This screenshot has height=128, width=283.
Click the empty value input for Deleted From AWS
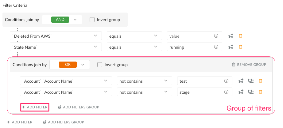coord(194,36)
